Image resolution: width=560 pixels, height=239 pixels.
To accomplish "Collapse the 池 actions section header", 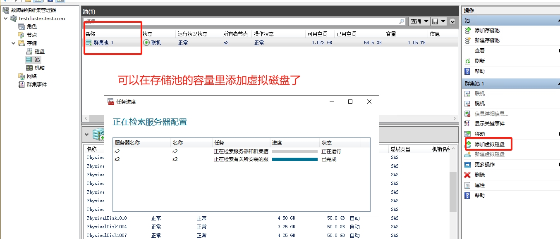I will coord(511,20).
